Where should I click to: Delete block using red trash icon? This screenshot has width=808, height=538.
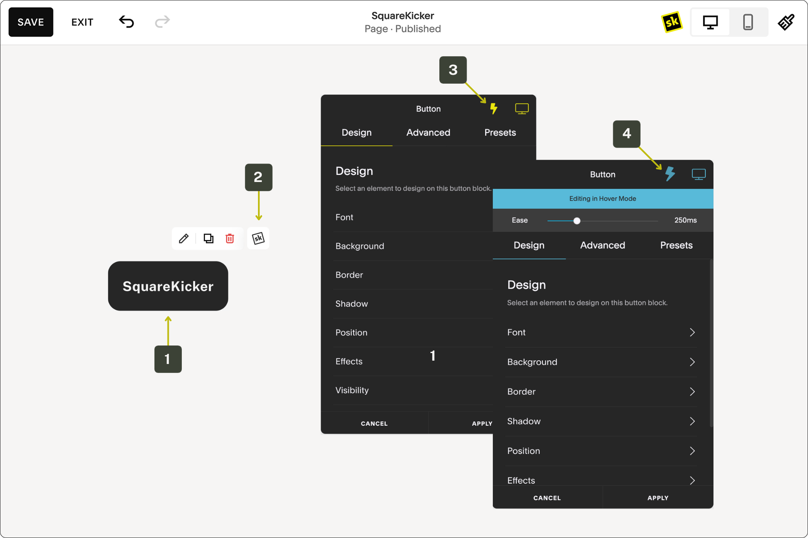coord(230,239)
